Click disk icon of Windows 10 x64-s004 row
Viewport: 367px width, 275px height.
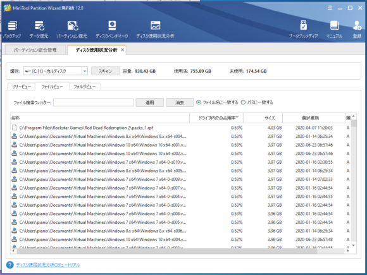[15, 239]
